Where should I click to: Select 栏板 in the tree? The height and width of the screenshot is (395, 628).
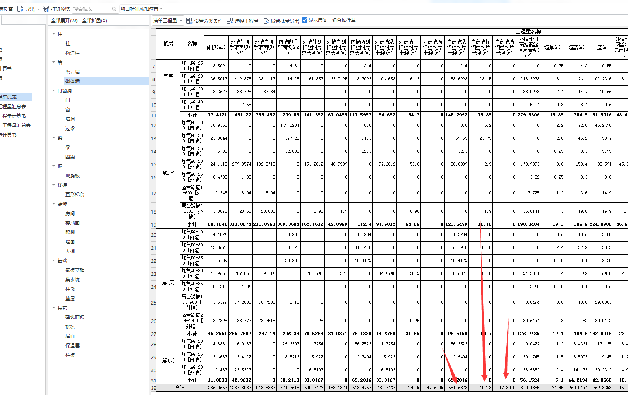tap(70, 355)
